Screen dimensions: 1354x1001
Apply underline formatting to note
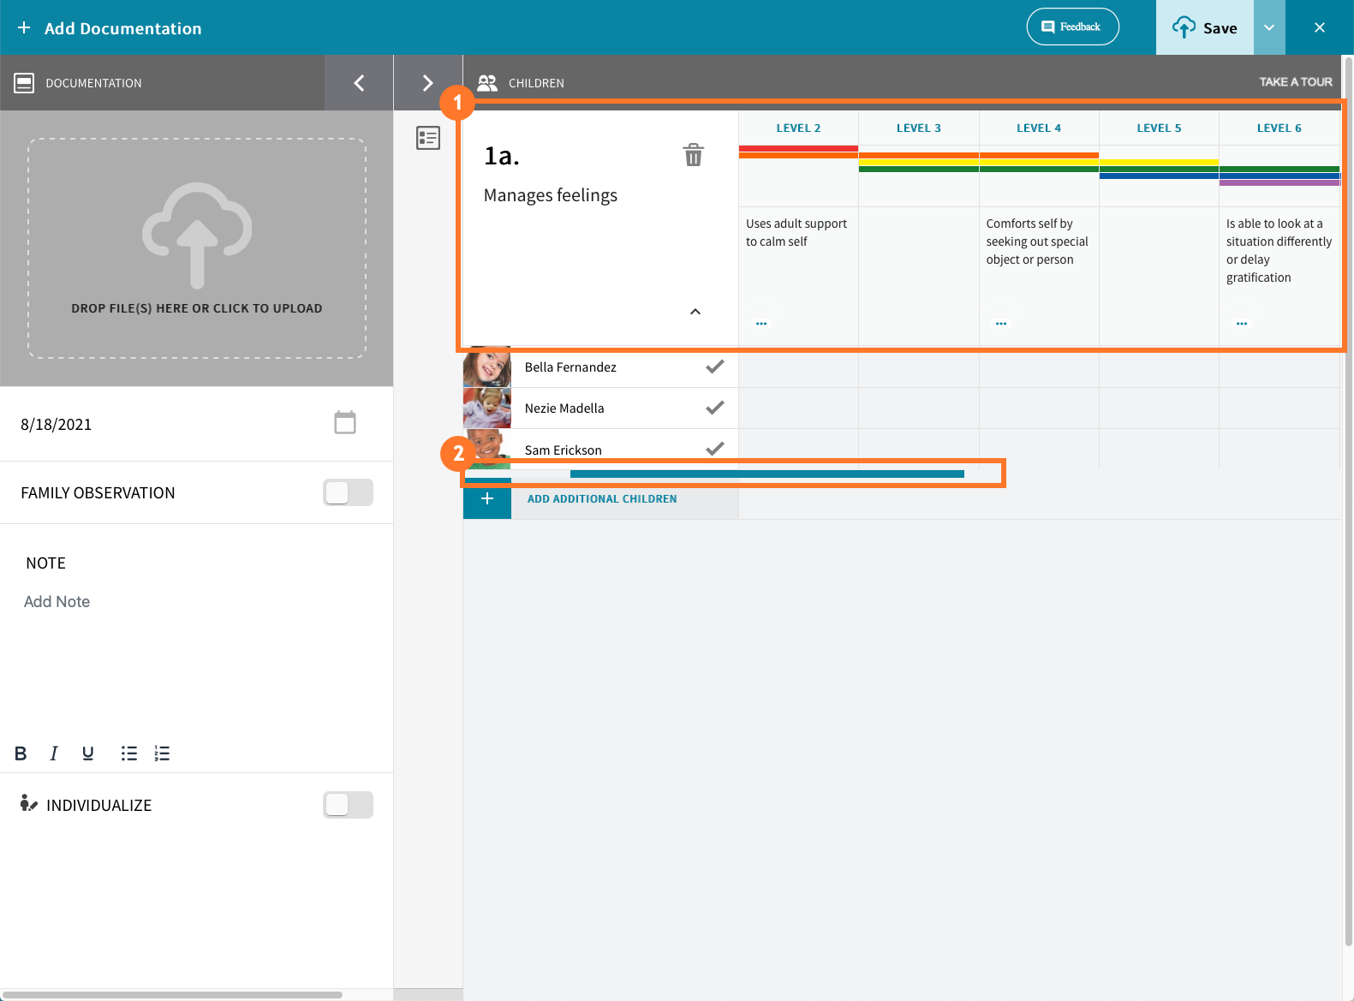pos(87,754)
